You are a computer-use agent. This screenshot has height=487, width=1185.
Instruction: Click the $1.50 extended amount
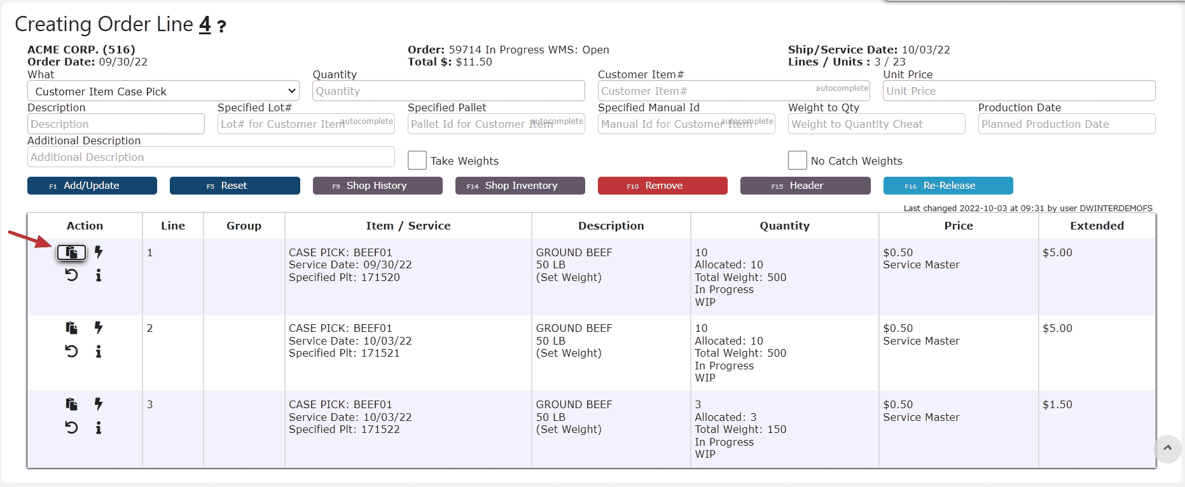(x=1057, y=404)
